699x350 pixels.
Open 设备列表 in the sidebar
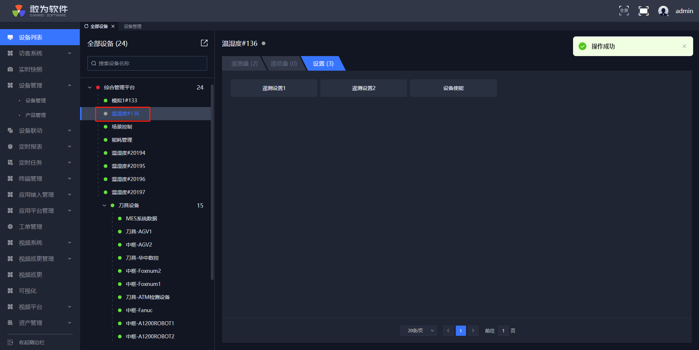tap(40, 37)
